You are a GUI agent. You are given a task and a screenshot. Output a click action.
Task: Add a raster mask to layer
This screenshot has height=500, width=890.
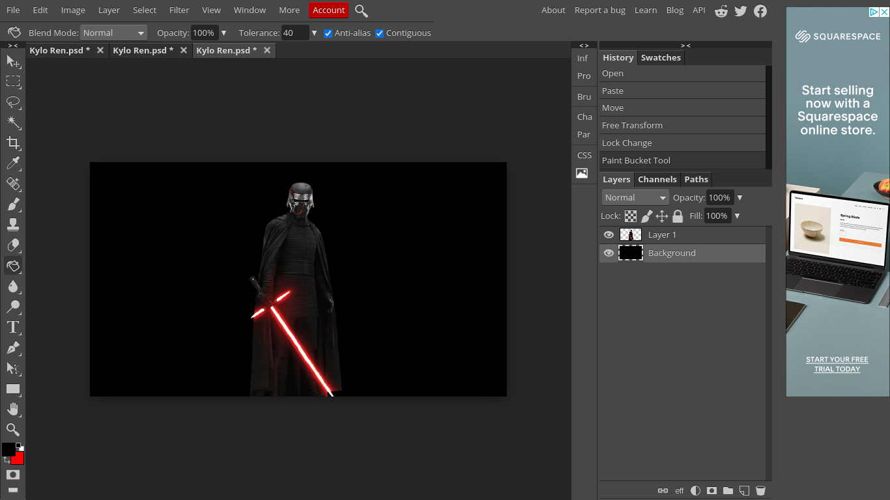[712, 491]
